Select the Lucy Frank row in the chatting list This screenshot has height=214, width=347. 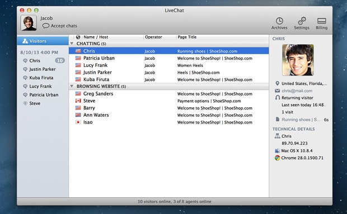pos(169,65)
